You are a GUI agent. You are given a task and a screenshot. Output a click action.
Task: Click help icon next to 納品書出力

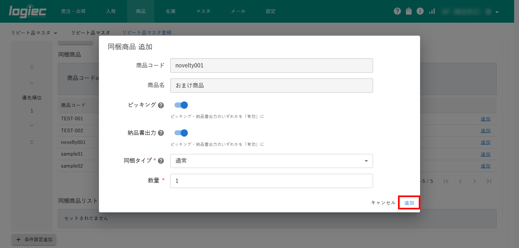[161, 133]
